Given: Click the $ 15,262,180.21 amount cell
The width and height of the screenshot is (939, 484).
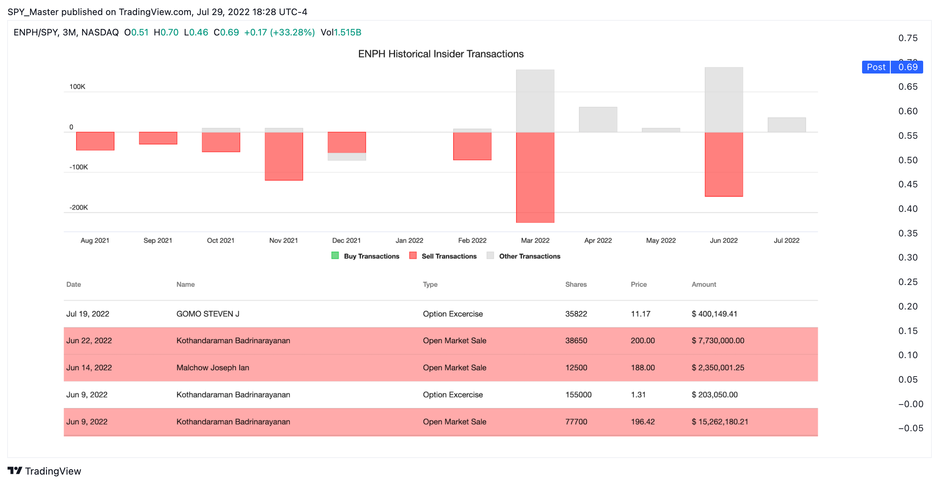Looking at the screenshot, I should pyautogui.click(x=720, y=422).
